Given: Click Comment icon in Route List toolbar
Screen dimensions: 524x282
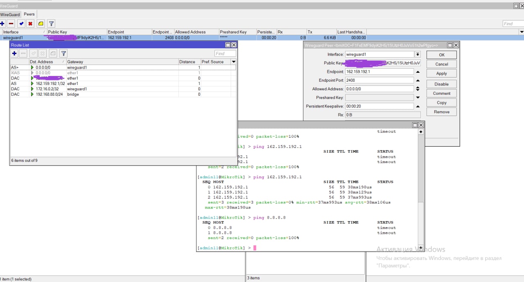Looking at the screenshot, I should click(x=53, y=54).
